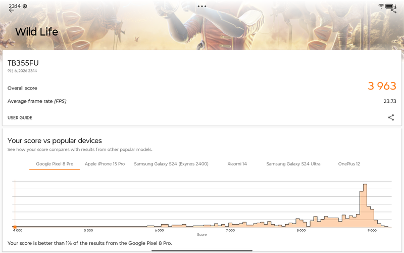Tap the battery status icon
404x253 pixels.
(389, 6)
